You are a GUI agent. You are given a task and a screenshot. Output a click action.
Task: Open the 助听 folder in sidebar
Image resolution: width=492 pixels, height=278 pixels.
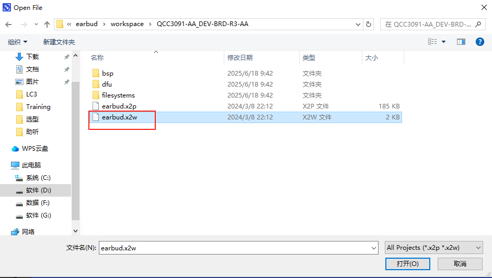point(32,132)
